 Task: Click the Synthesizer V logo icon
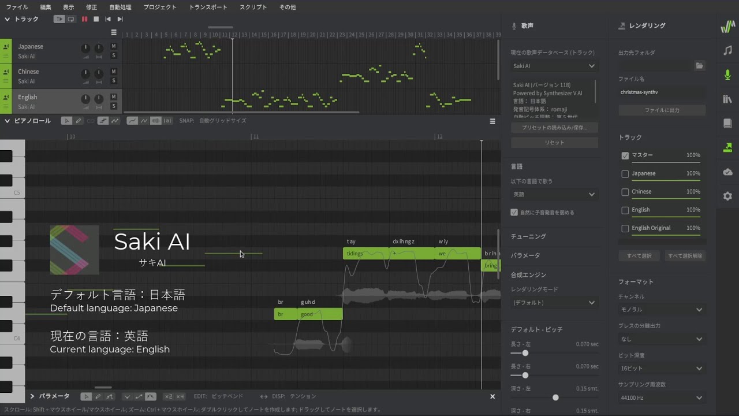point(727,27)
